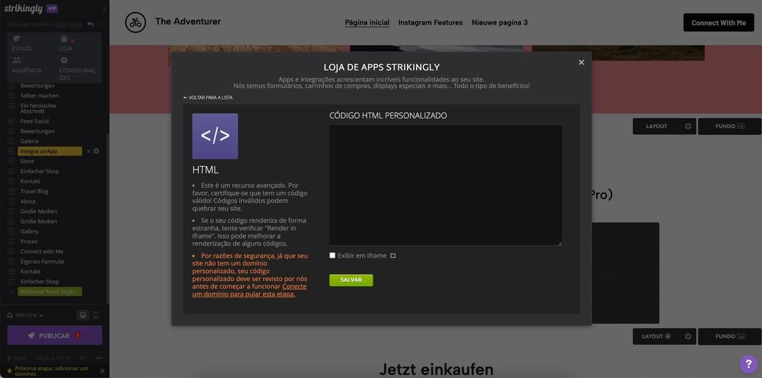Open the purple help question mark button
The width and height of the screenshot is (762, 378).
pyautogui.click(x=749, y=364)
